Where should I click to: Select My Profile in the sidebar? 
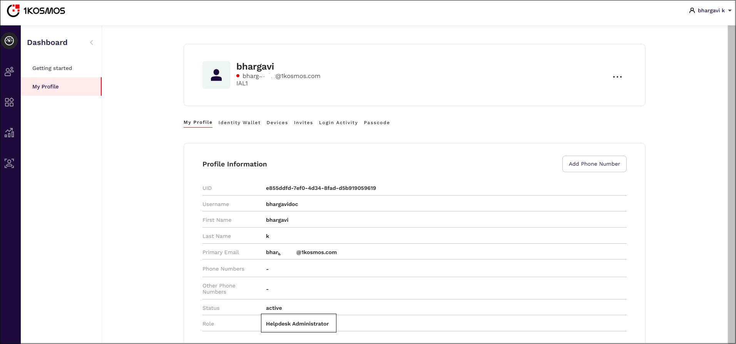click(45, 87)
